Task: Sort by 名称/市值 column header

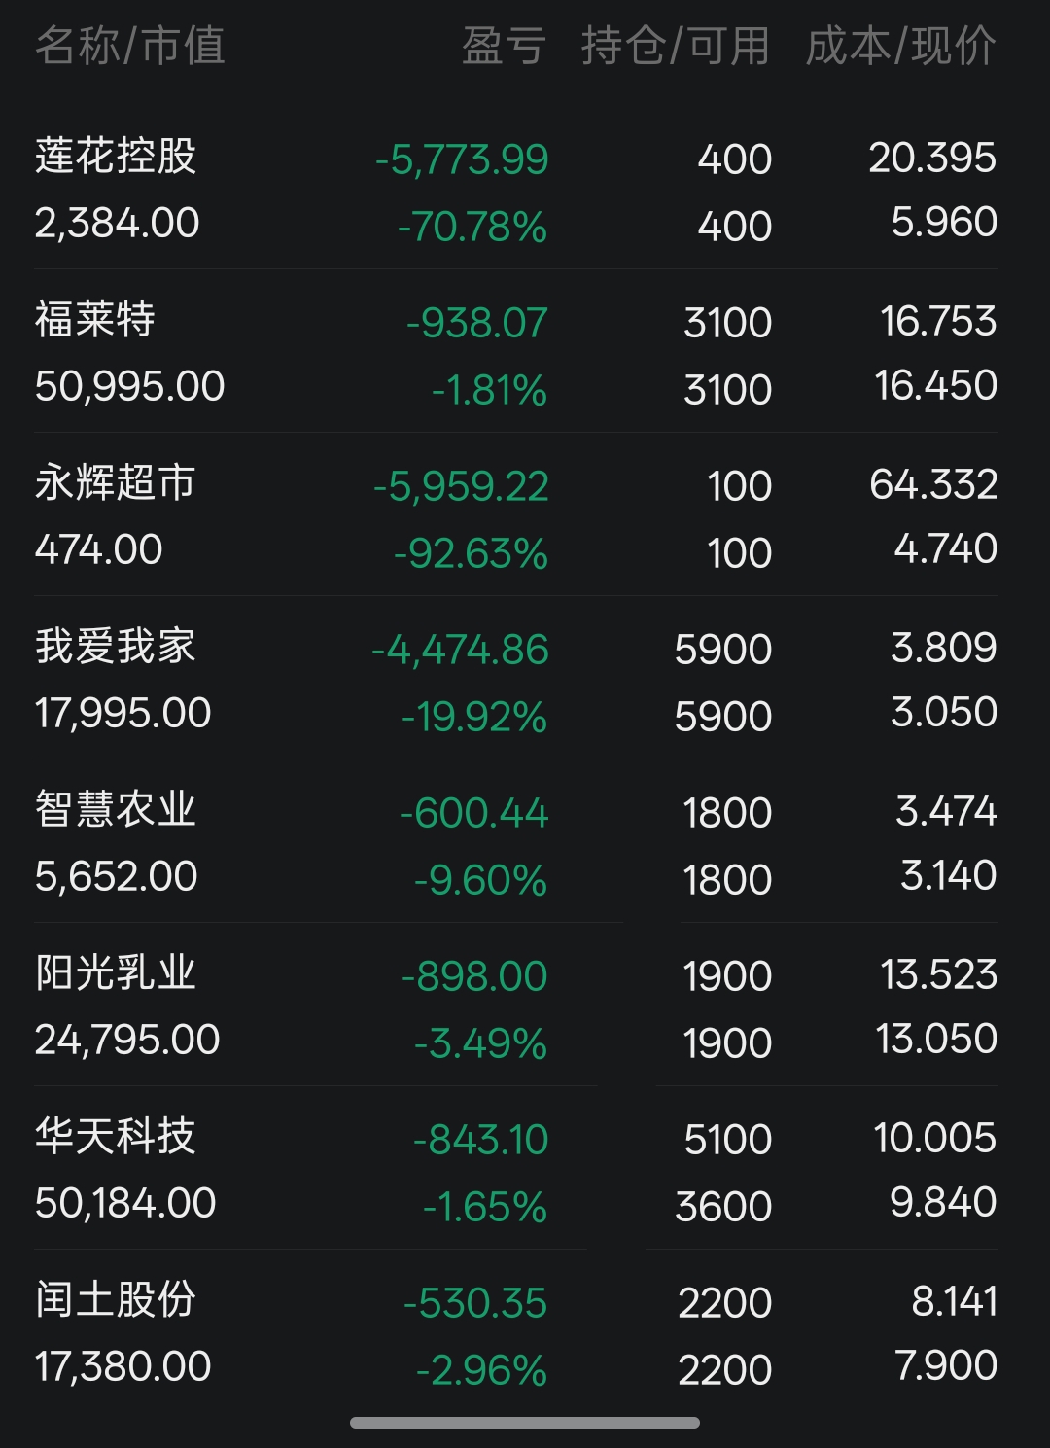Action: pos(130,46)
